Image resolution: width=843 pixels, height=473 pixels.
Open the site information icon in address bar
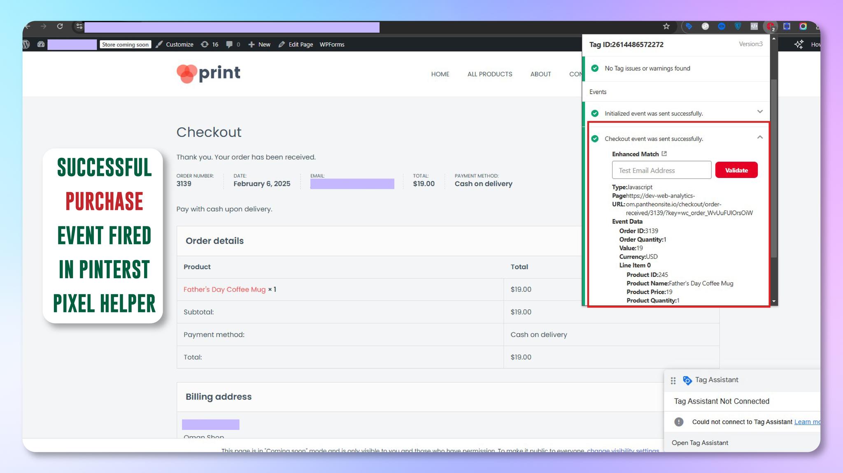tap(79, 27)
